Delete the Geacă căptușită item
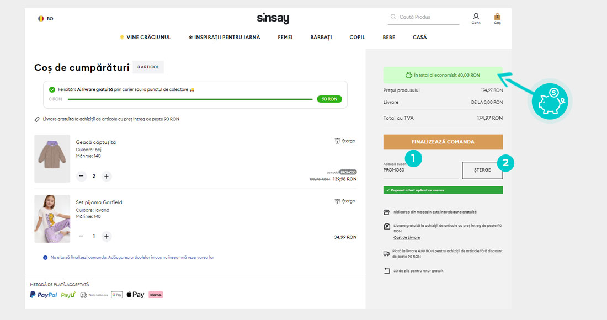 click(345, 141)
